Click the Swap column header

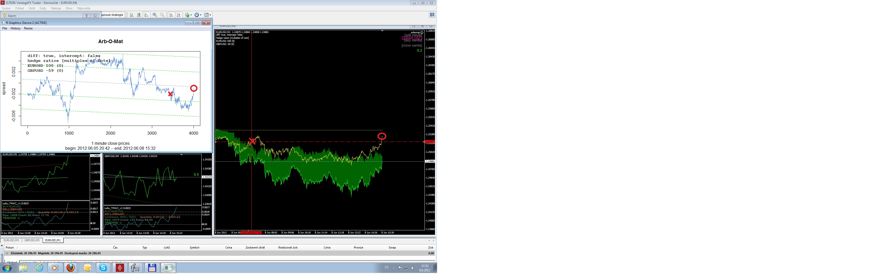[x=392, y=248]
